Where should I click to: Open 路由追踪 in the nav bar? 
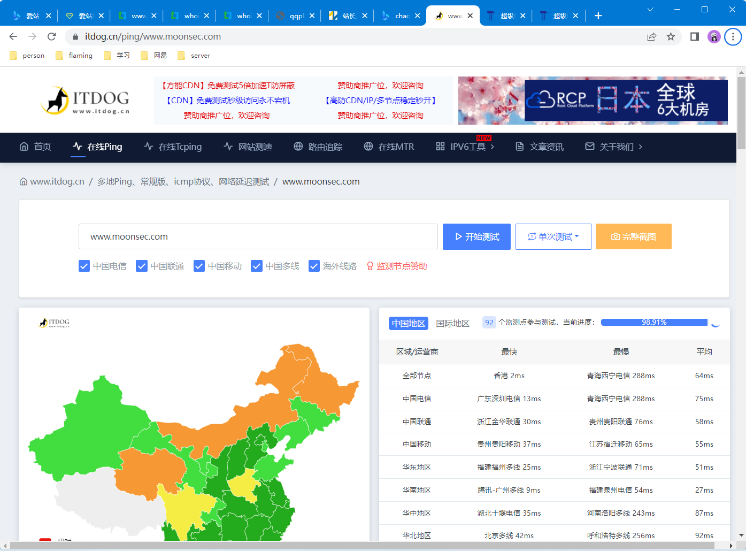click(318, 147)
